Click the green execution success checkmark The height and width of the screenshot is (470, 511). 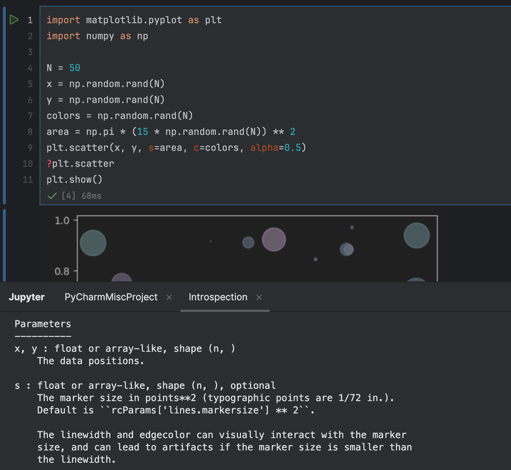coord(52,195)
